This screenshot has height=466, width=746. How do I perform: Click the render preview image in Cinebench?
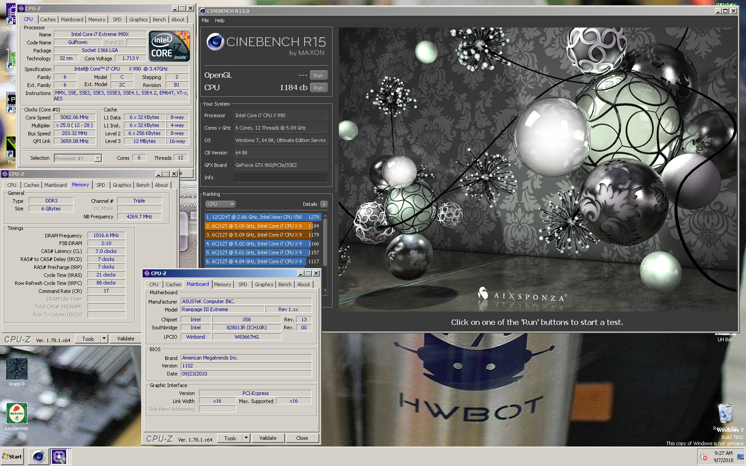coord(538,170)
